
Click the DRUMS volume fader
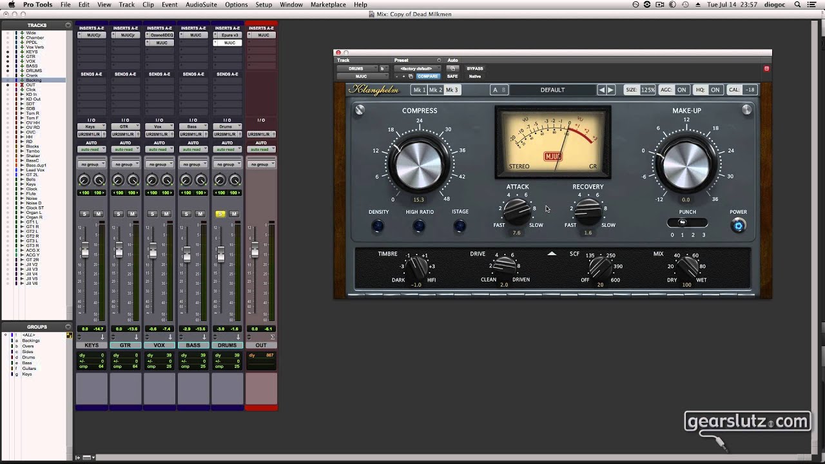(x=220, y=253)
